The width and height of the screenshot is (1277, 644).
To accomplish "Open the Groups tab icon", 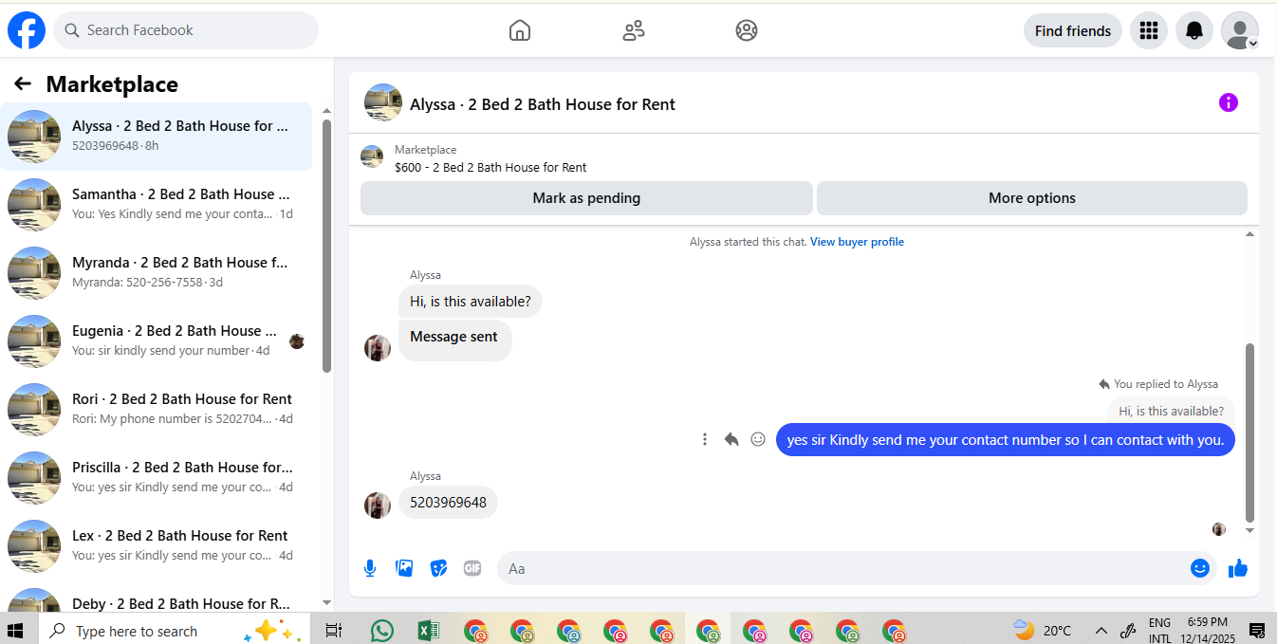I will (x=747, y=30).
